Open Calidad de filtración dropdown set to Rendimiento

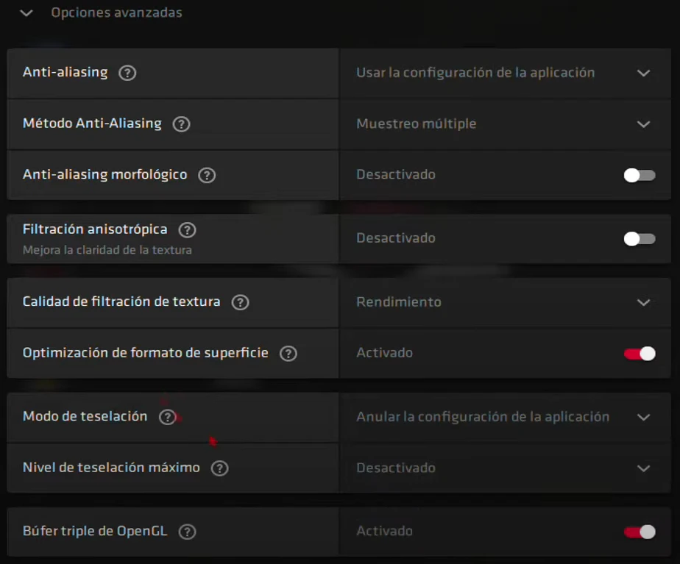click(509, 302)
